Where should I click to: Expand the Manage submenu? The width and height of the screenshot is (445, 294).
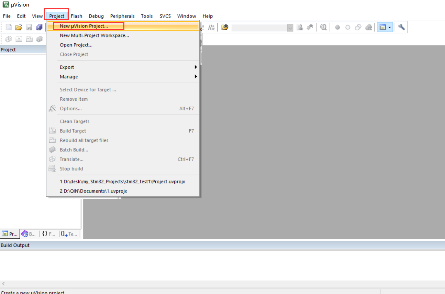click(x=123, y=77)
